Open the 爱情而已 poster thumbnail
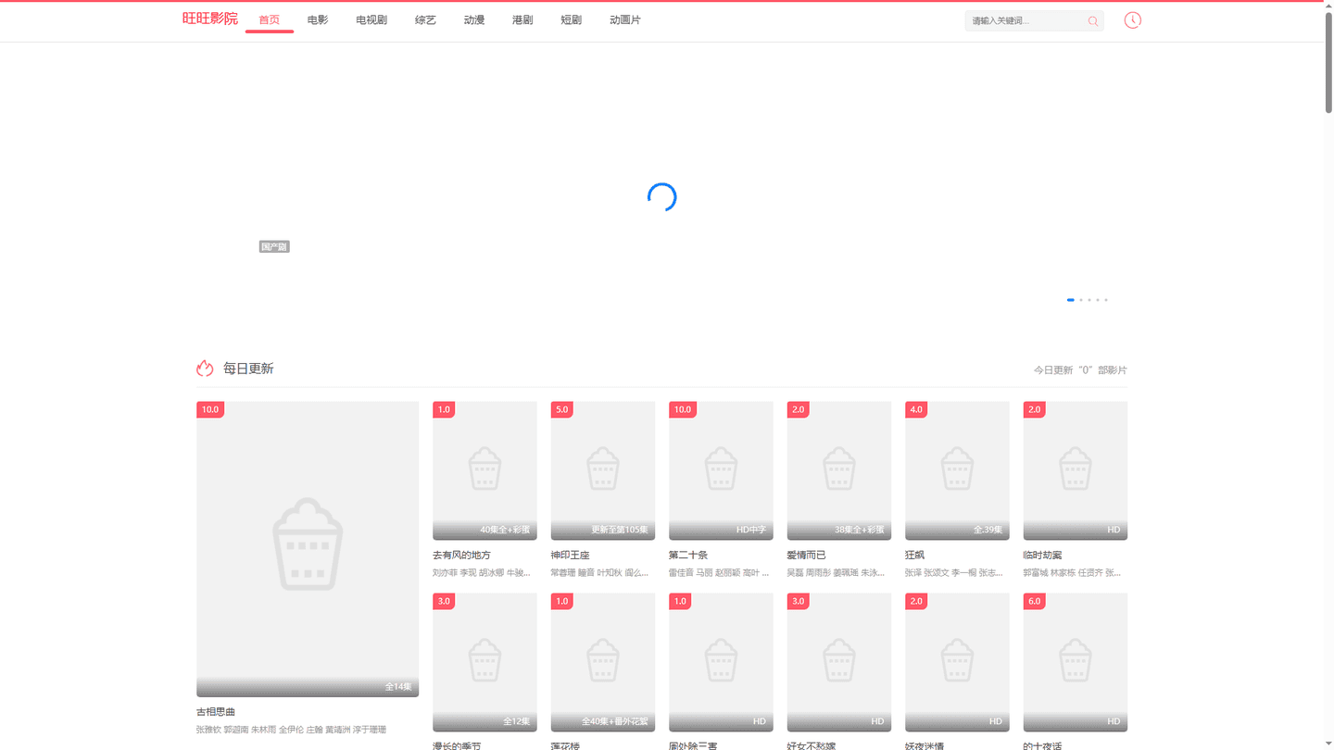 tap(839, 470)
